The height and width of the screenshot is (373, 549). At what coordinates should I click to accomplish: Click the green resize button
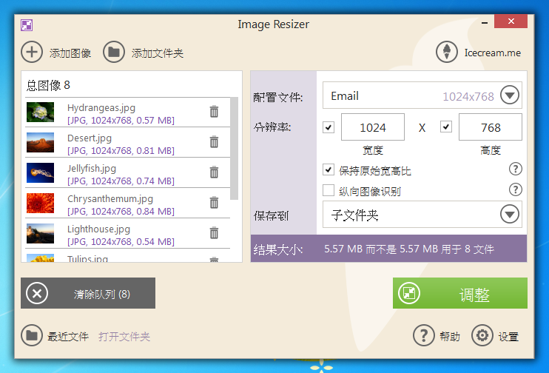pos(459,294)
